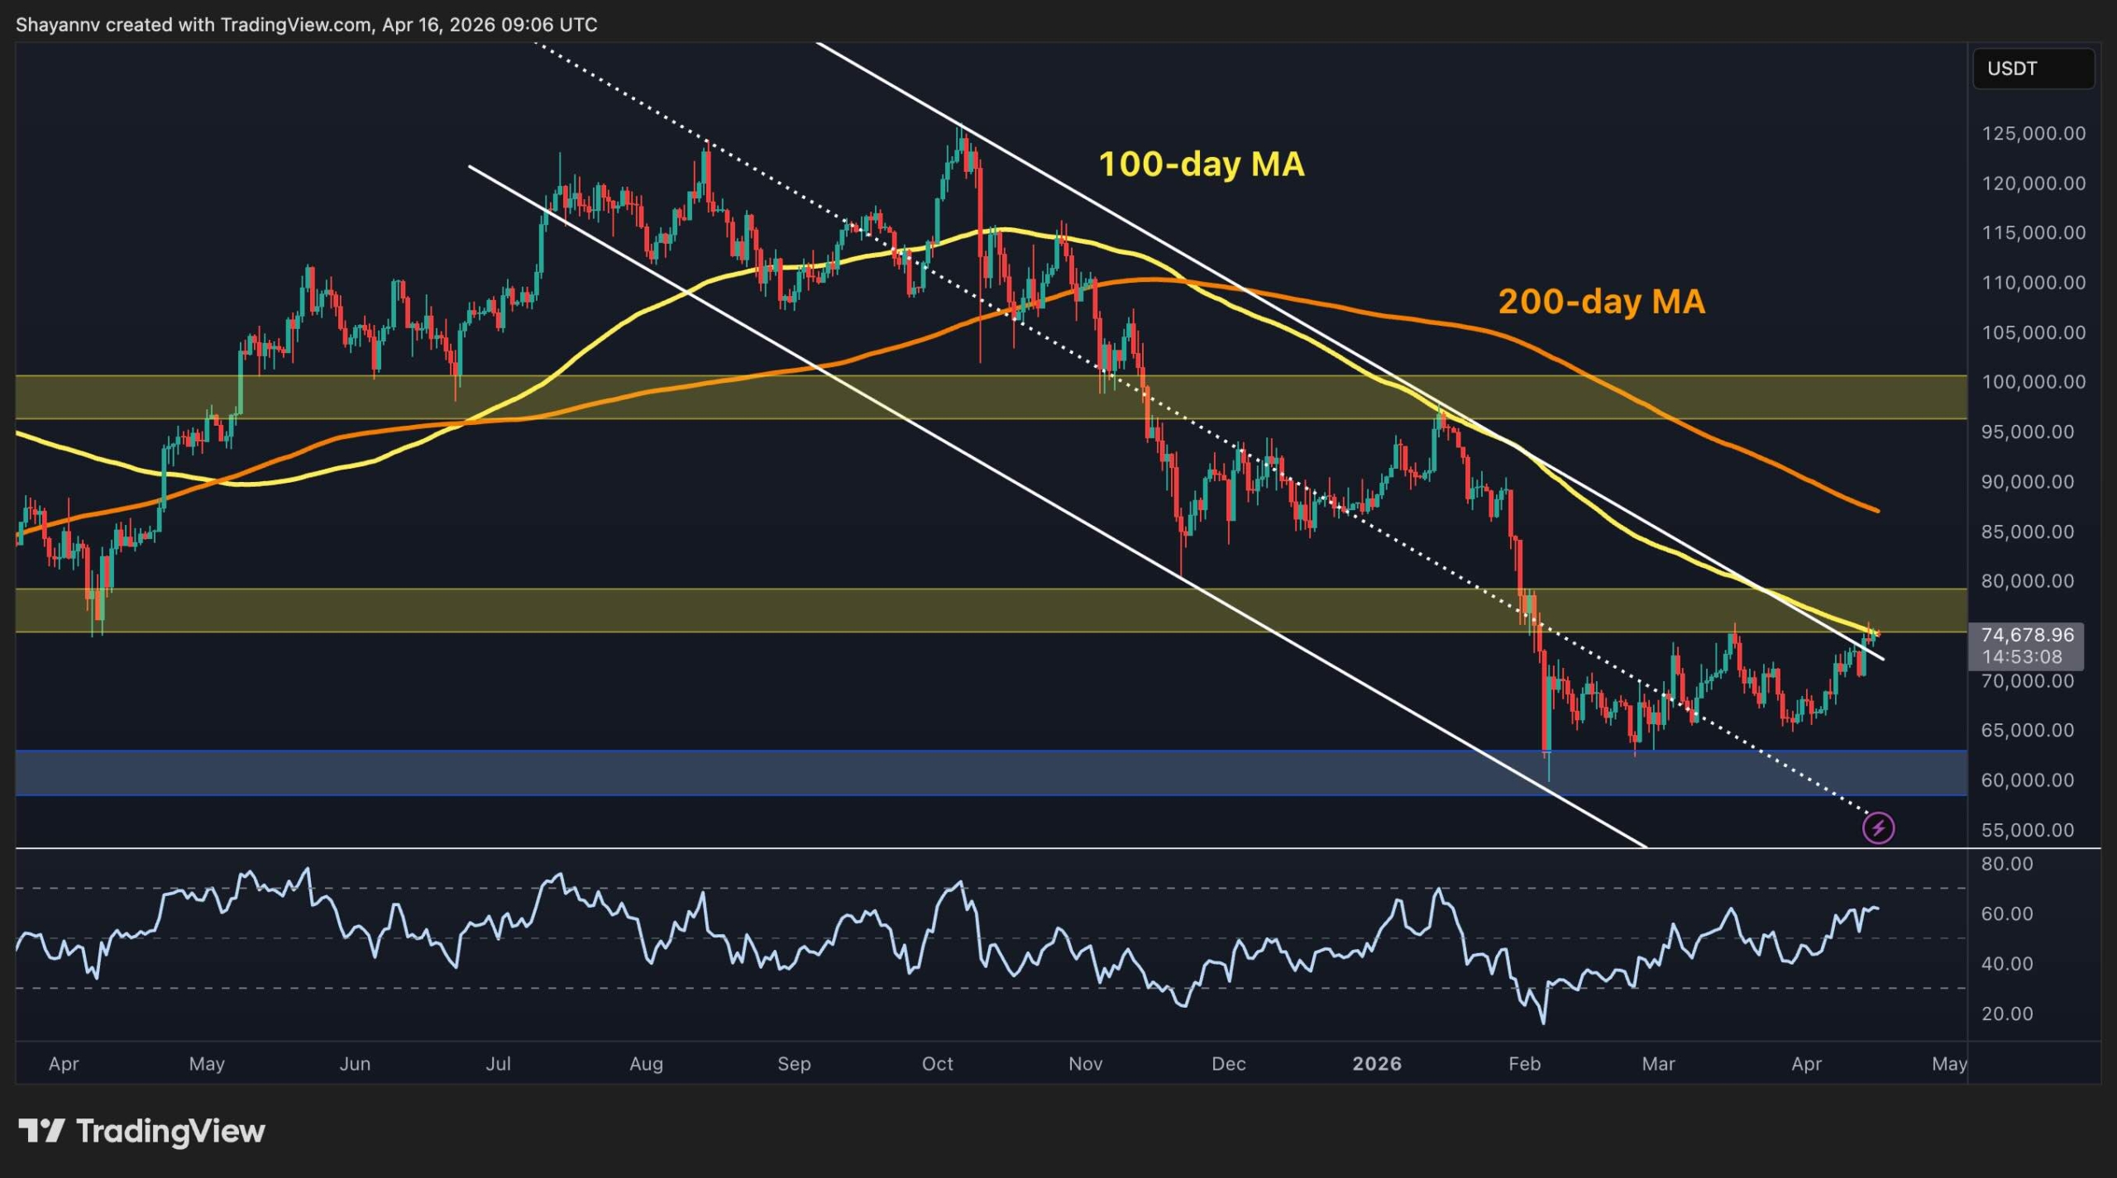Click the purple lightning bolt icon on the chart

[1879, 827]
